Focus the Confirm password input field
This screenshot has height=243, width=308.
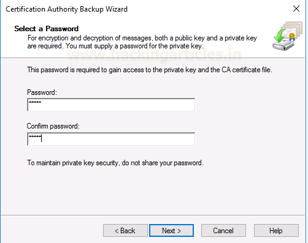tap(111, 139)
